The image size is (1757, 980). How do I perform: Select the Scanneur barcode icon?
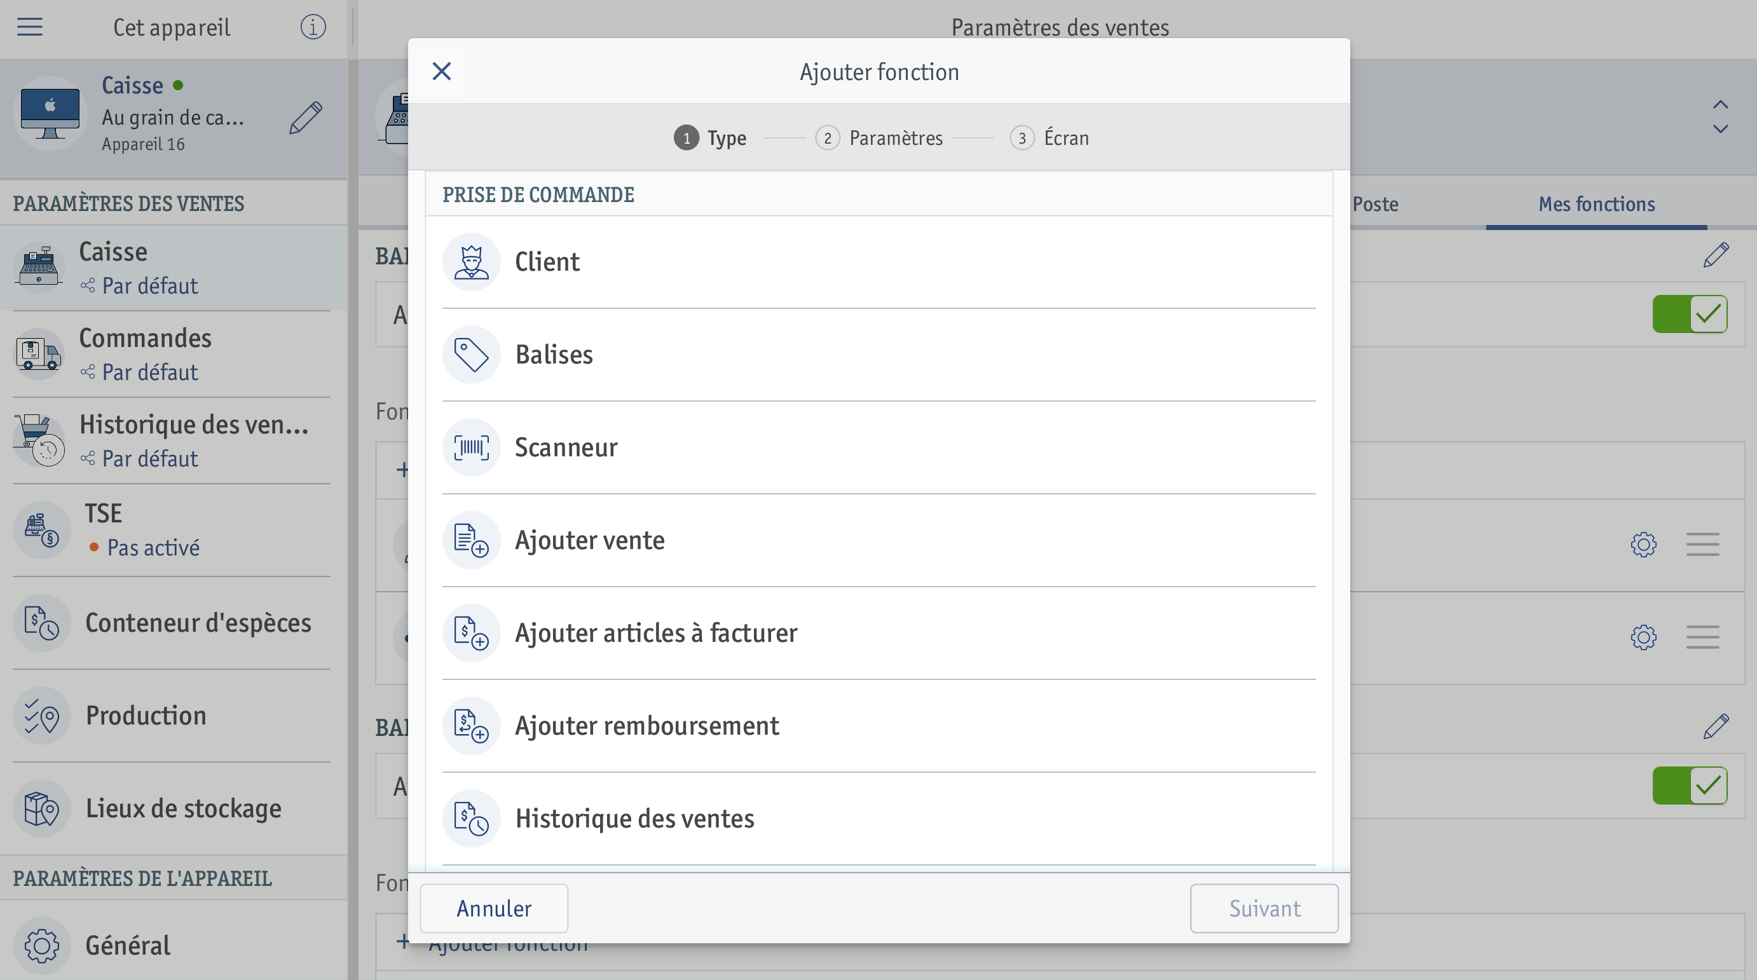point(471,447)
